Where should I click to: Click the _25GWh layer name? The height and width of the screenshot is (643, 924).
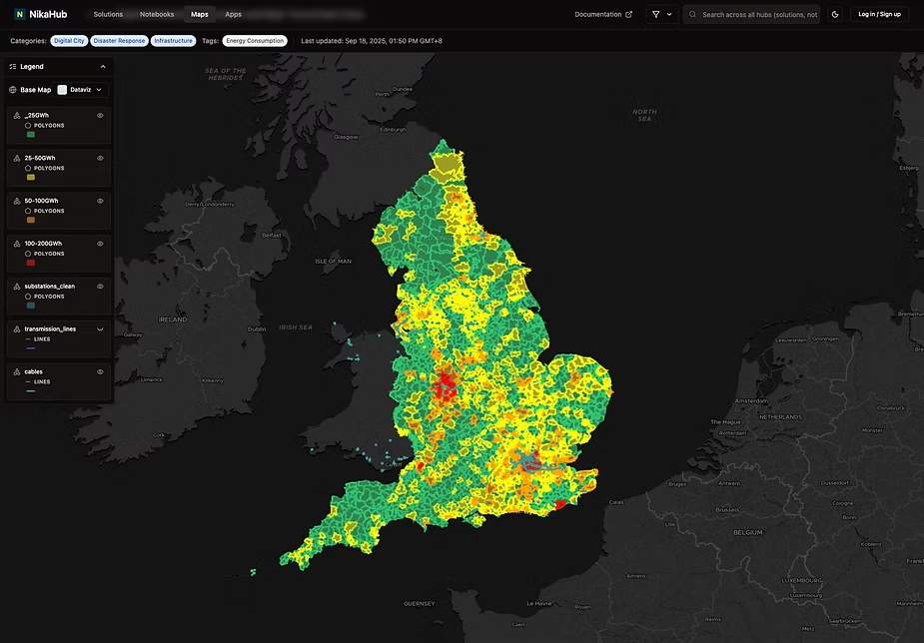[37, 116]
